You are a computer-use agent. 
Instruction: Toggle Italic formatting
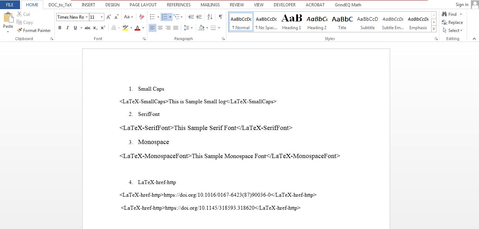67,28
